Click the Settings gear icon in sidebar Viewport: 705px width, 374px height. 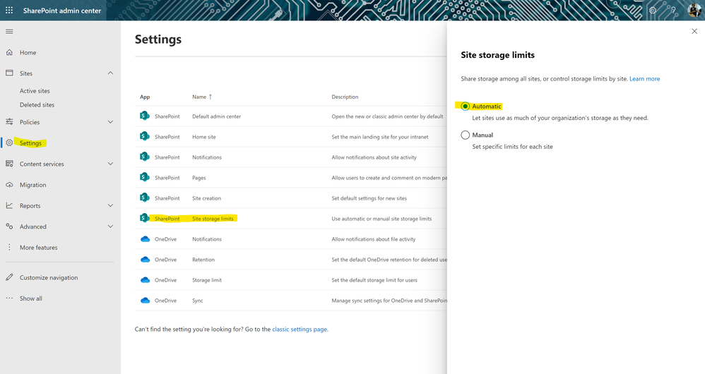tap(9, 143)
